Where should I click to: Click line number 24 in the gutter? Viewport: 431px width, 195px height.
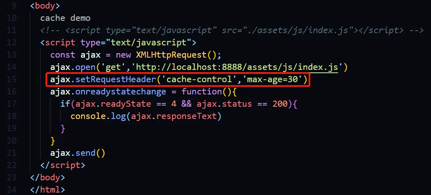point(12,190)
